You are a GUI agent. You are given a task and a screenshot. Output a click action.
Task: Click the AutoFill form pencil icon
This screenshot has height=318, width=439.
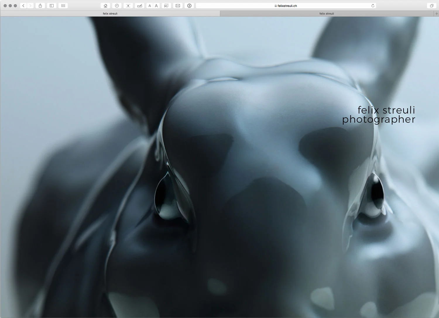[140, 6]
